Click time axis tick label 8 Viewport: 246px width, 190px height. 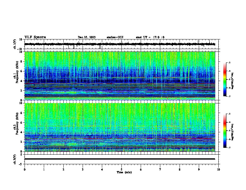pyautogui.click(x=180, y=170)
